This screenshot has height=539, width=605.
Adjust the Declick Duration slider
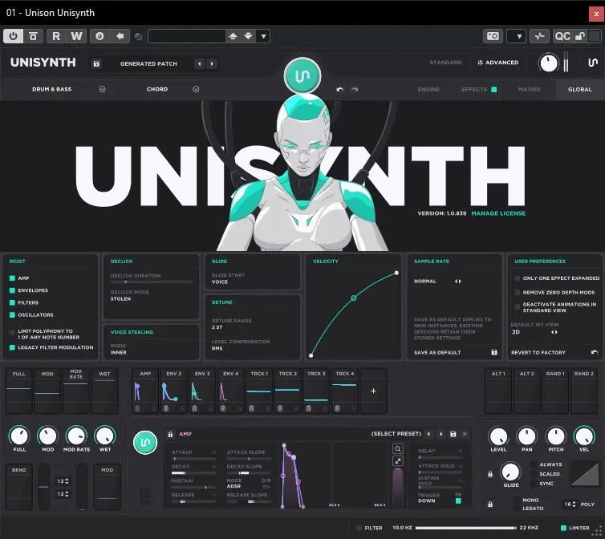coord(152,282)
